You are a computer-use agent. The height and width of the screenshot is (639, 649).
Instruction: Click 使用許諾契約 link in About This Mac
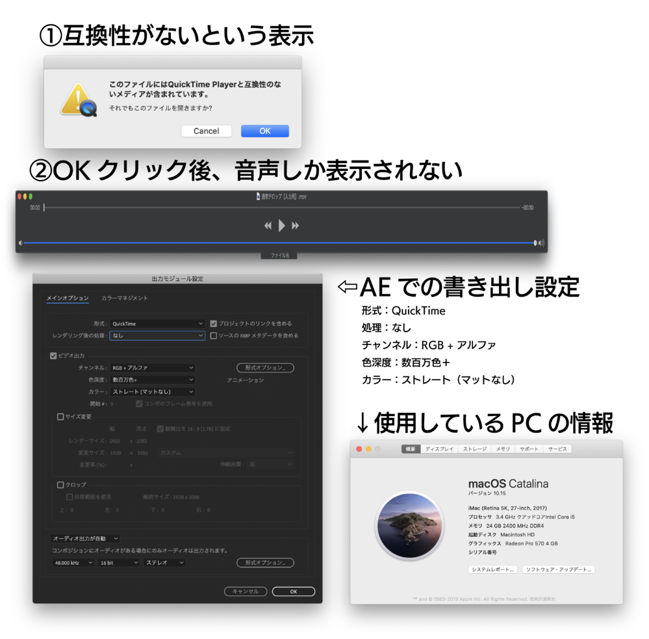[542, 599]
